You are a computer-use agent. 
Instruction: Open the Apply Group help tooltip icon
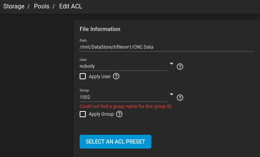click(119, 114)
